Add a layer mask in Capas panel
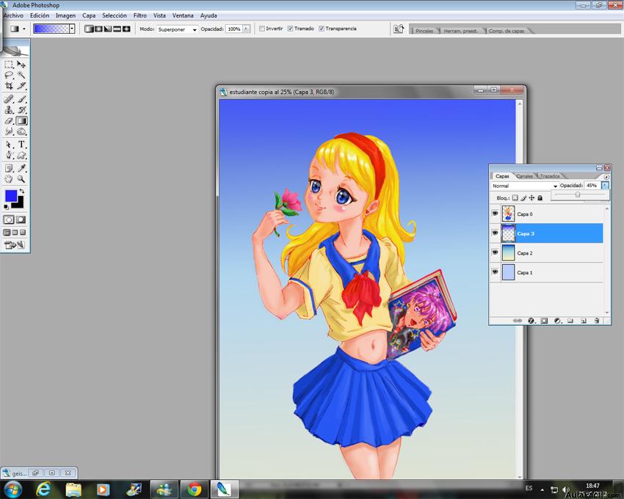 tap(544, 321)
